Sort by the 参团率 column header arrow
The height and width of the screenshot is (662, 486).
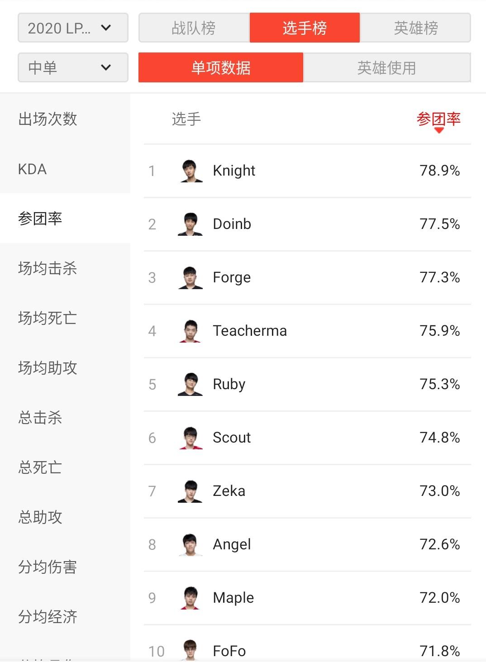[x=438, y=130]
